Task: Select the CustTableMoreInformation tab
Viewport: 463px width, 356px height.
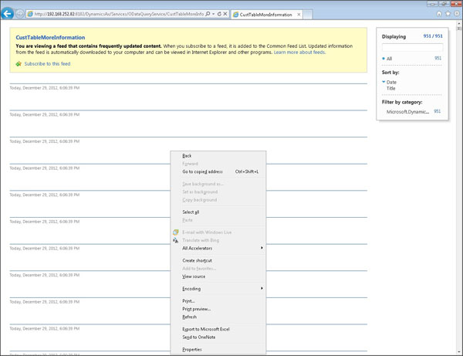Action: [265, 15]
